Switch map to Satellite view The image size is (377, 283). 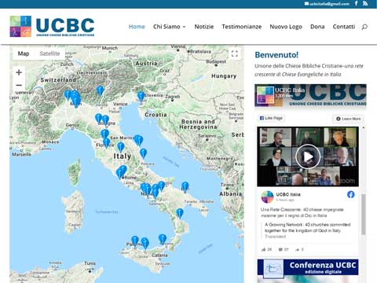coord(49,53)
